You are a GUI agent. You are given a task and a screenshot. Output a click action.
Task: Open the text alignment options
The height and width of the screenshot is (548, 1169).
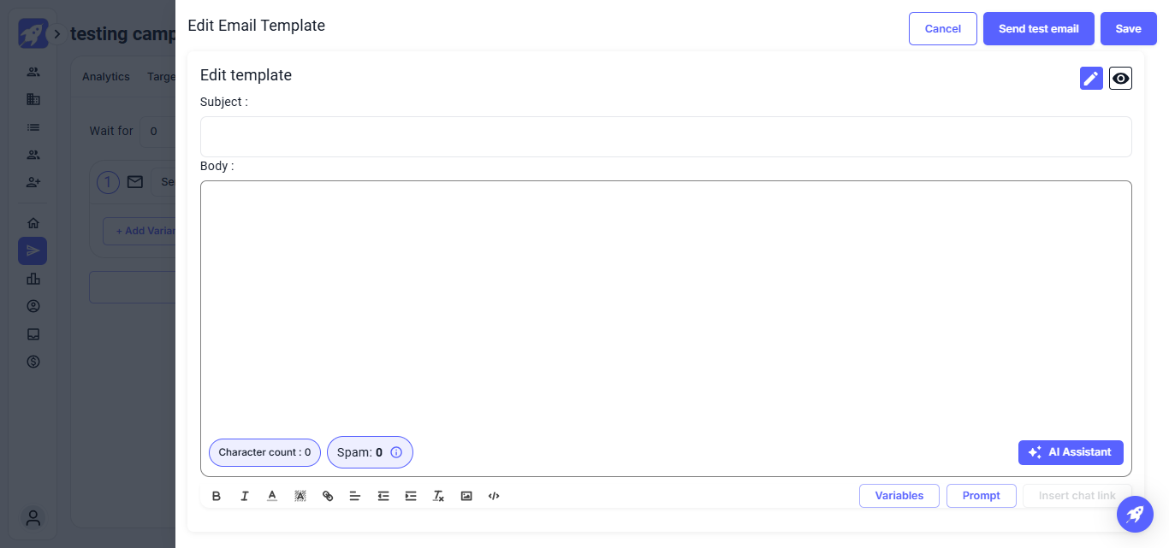point(355,496)
